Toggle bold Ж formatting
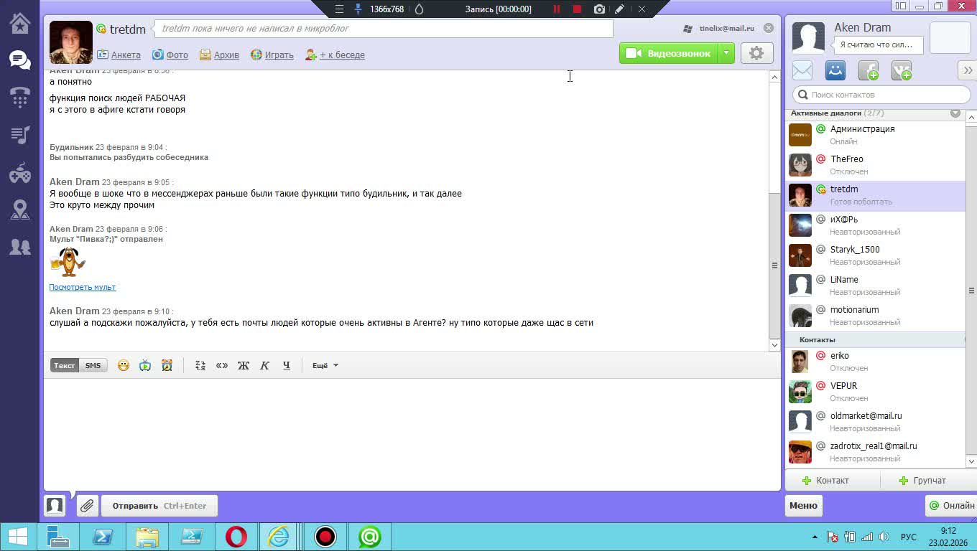977x551 pixels. coord(243,366)
